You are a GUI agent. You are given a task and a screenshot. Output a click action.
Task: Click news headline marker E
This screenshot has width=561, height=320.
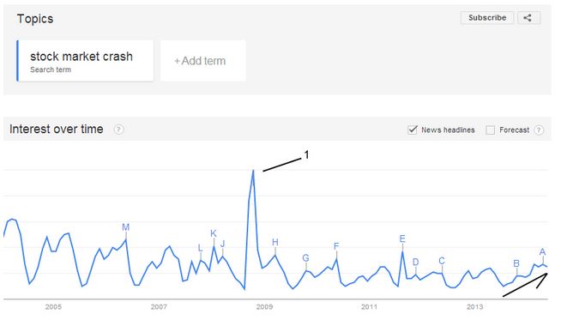click(402, 238)
